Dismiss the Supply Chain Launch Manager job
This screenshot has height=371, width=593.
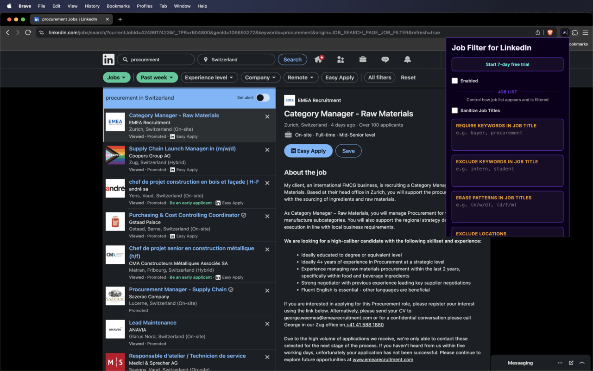tap(267, 150)
